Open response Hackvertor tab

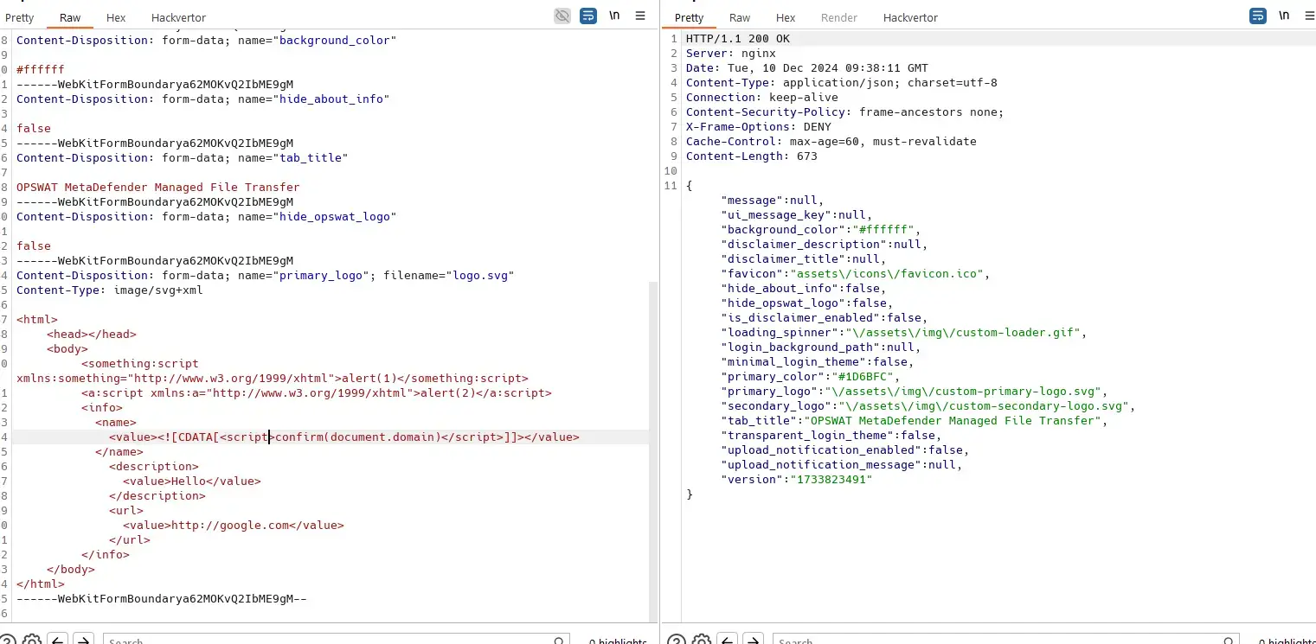coord(910,17)
